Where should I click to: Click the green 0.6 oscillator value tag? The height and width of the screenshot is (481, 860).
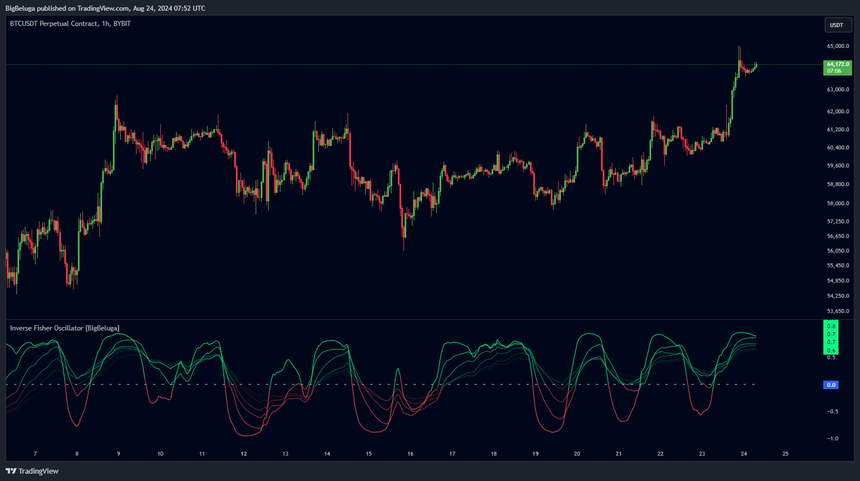point(831,350)
